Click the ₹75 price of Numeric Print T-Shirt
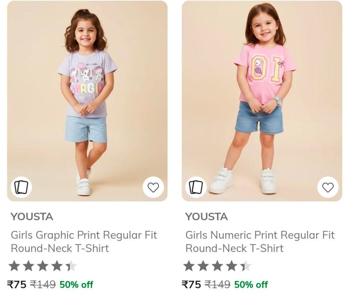The width and height of the screenshot is (349, 295). pyautogui.click(x=191, y=285)
